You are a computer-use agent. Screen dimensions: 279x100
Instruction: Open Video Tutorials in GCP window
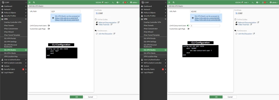(104, 25)
